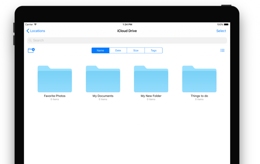Create a new folder with the add-folder icon

click(31, 50)
